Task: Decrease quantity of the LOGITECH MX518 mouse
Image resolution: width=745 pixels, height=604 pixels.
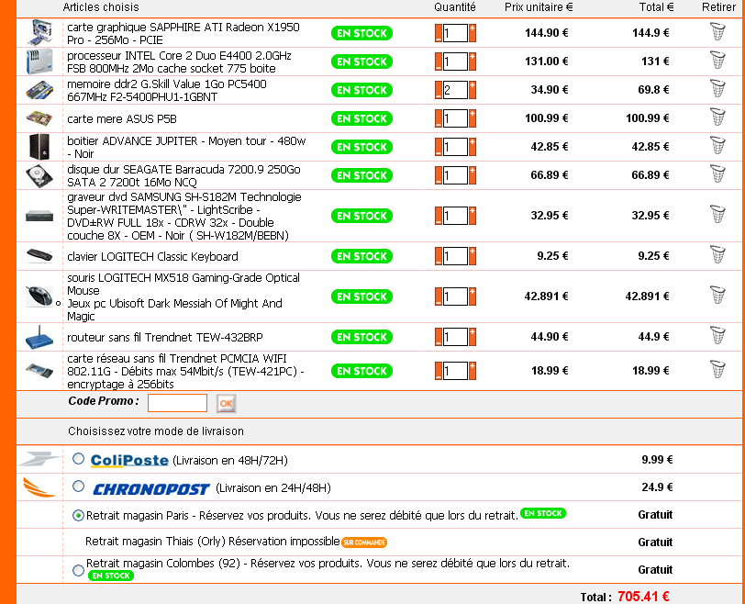Action: 439,297
